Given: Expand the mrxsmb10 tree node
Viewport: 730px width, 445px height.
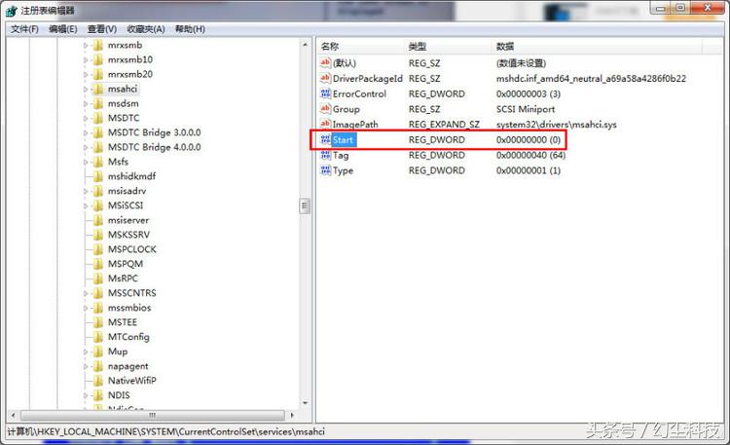Looking at the screenshot, I should point(86,60).
